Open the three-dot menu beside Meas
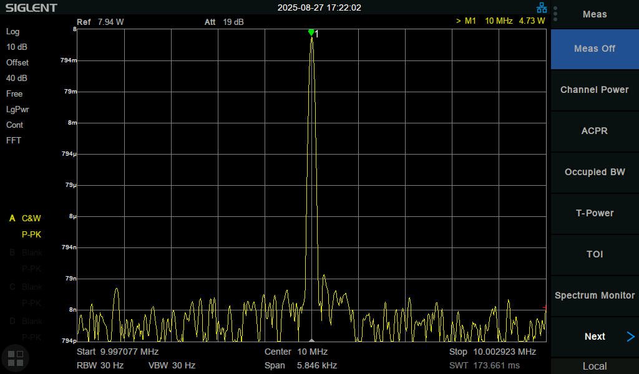Screen dimensions: 639x374 point(555,14)
